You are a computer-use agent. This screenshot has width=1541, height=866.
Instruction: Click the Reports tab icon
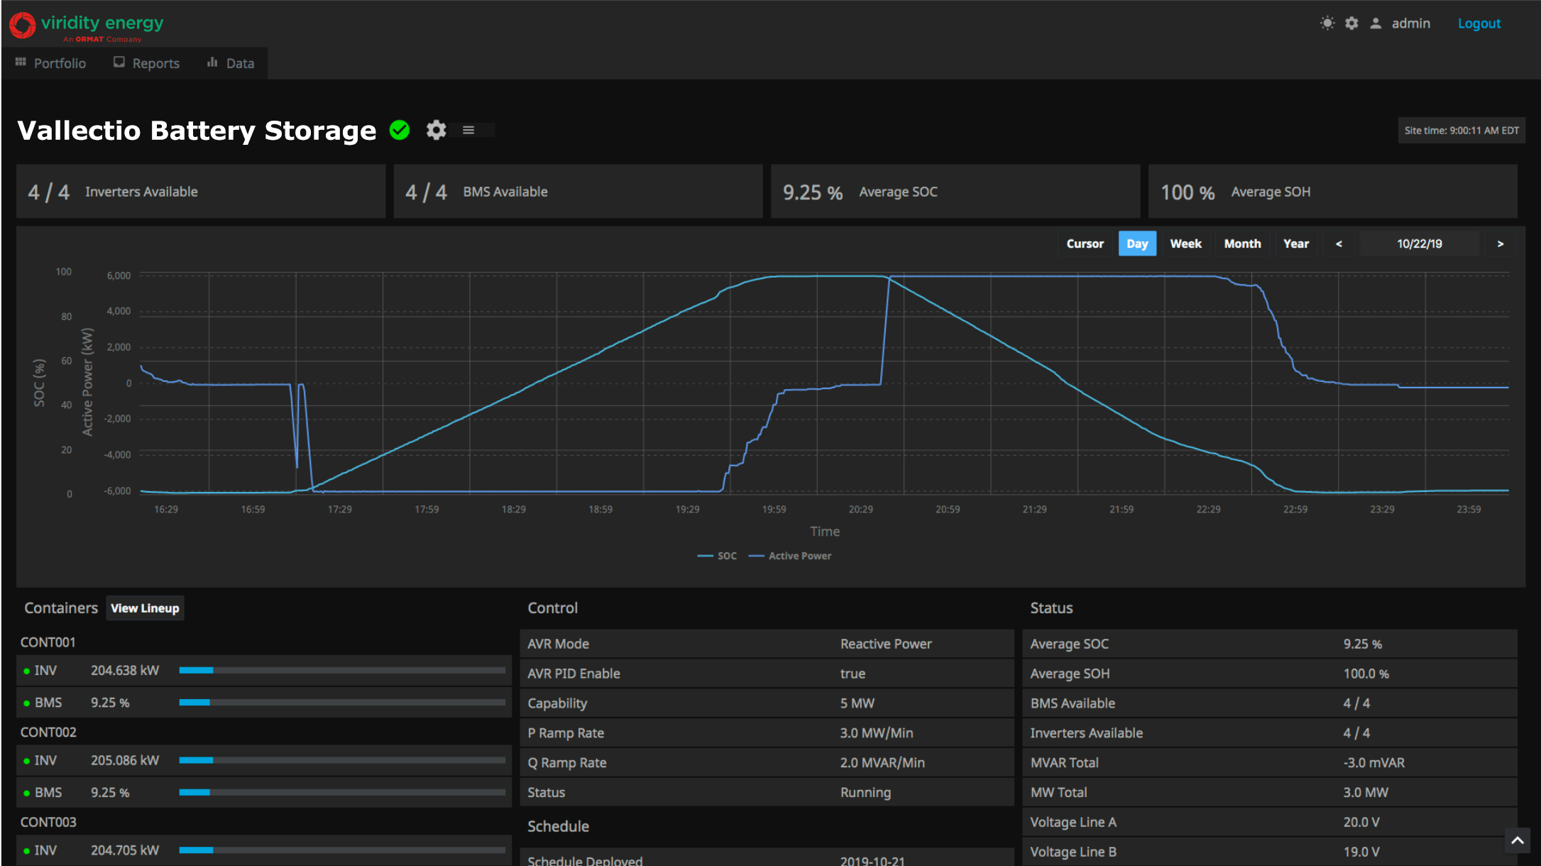click(119, 62)
